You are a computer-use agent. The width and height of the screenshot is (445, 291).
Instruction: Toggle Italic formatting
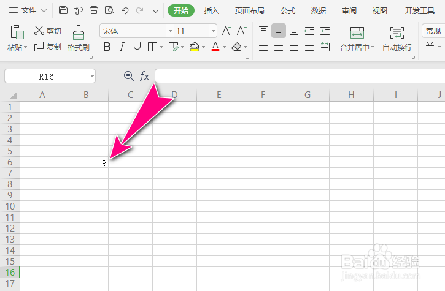122,47
